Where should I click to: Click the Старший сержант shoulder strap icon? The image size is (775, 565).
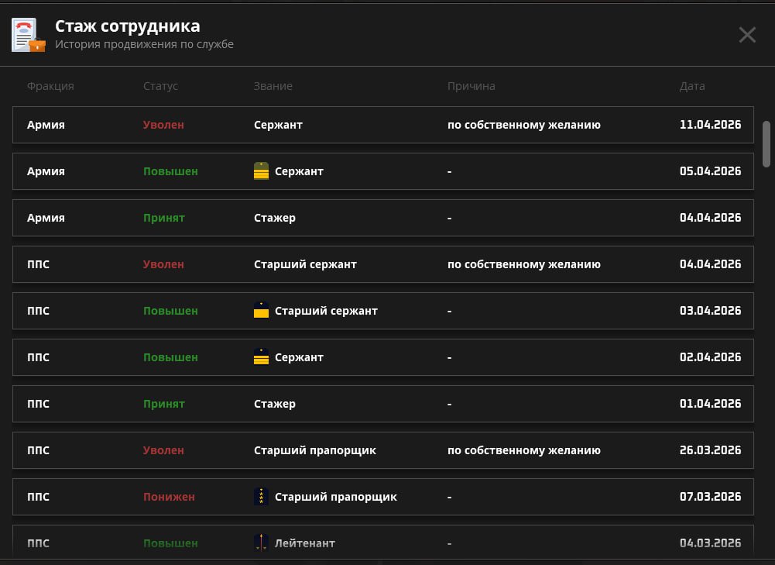(x=261, y=311)
